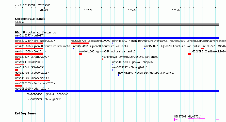Click the small red marker under nsv4035528
The height and width of the screenshot is (122, 226).
102,59
